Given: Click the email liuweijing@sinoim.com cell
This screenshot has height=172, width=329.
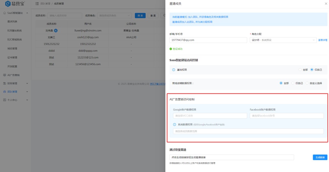Looking at the screenshot, I should tap(88, 31).
